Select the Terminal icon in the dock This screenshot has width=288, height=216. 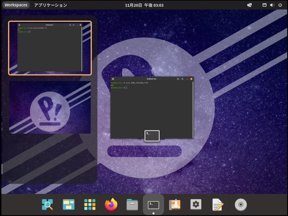point(153,205)
